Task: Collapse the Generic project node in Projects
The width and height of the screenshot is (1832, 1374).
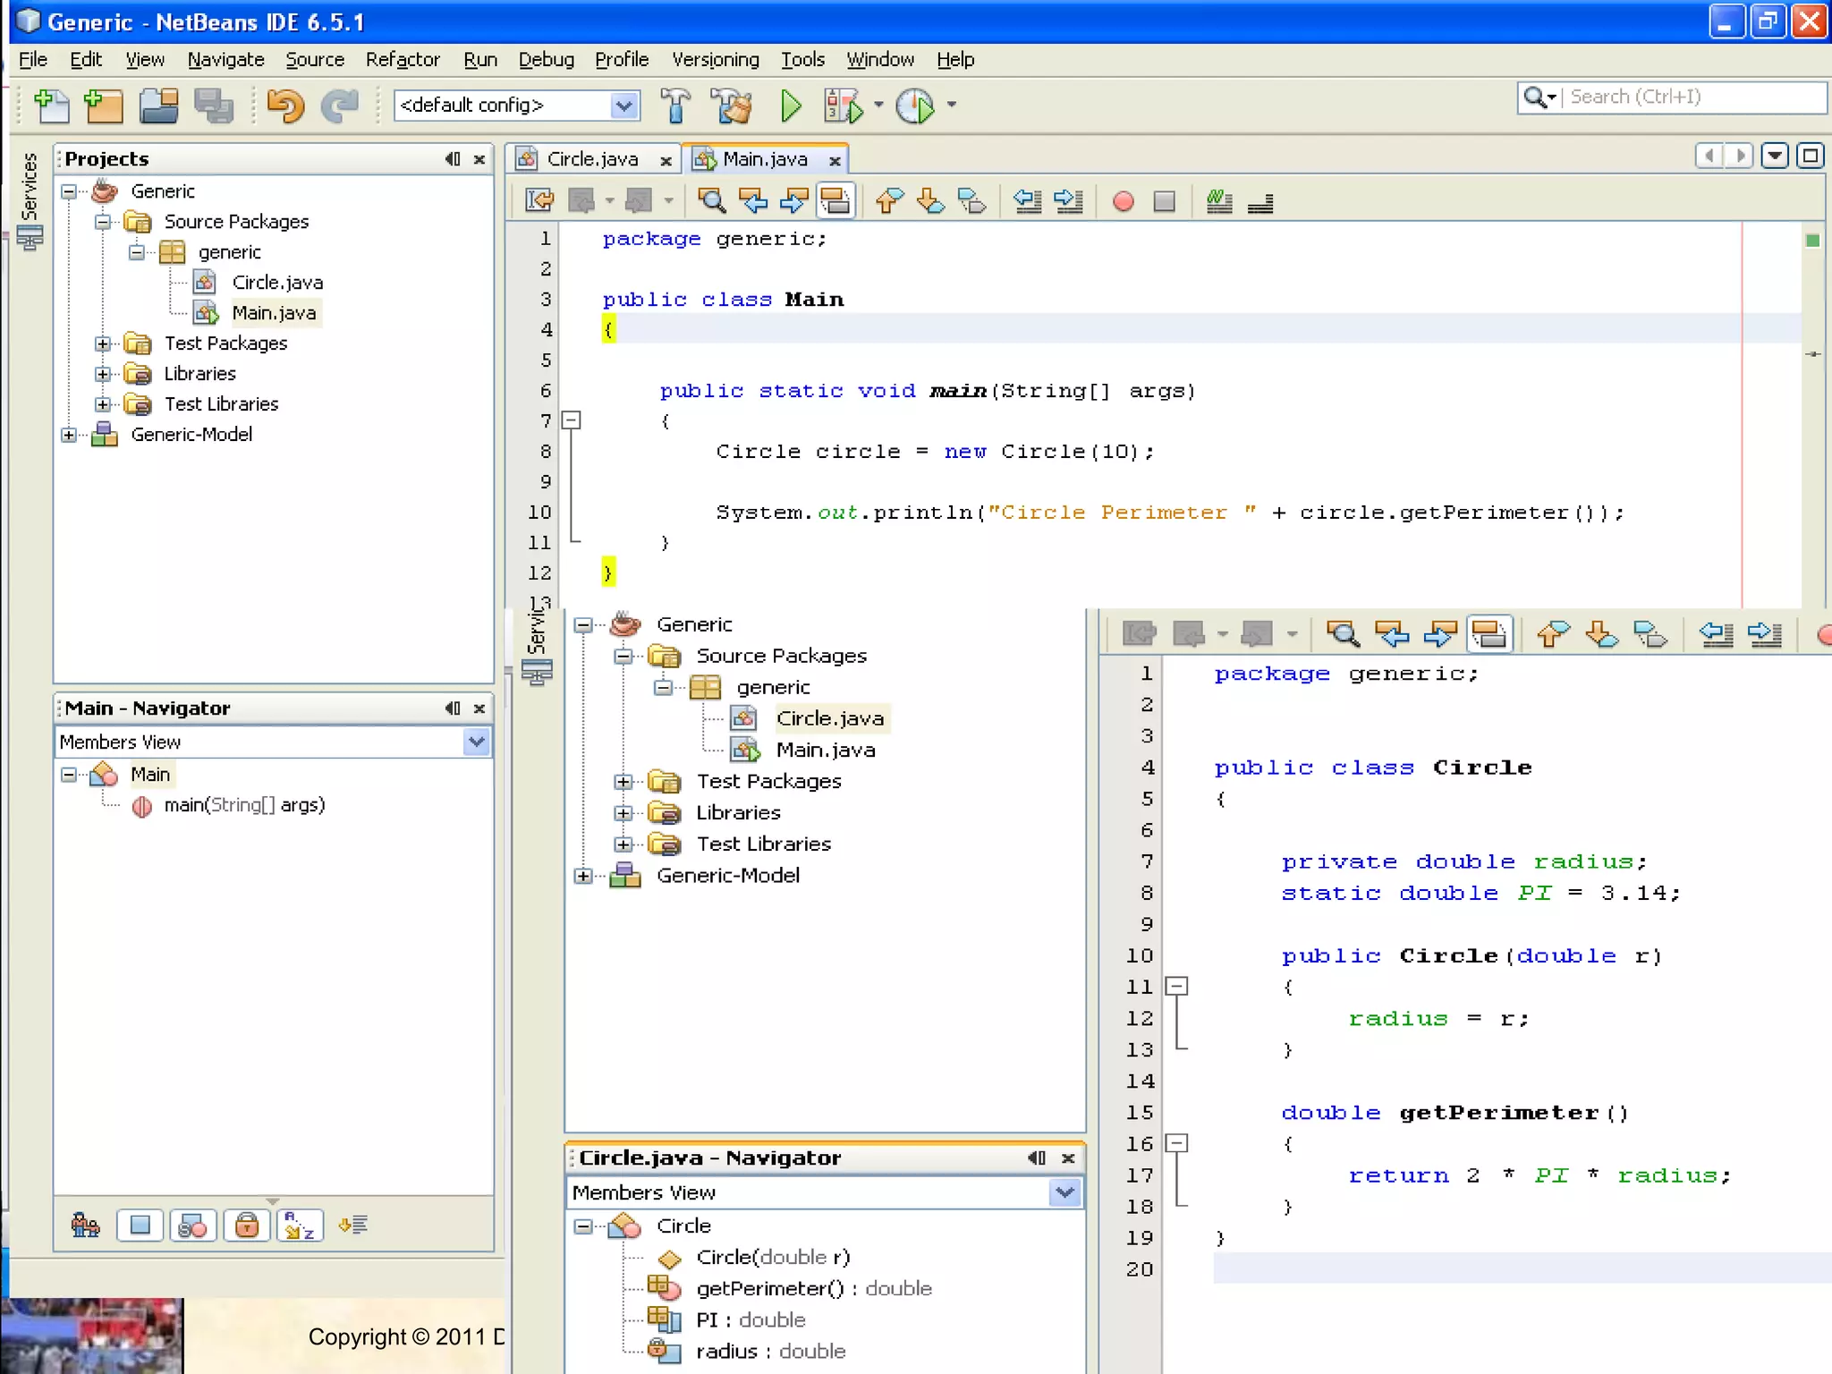Action: 69,191
